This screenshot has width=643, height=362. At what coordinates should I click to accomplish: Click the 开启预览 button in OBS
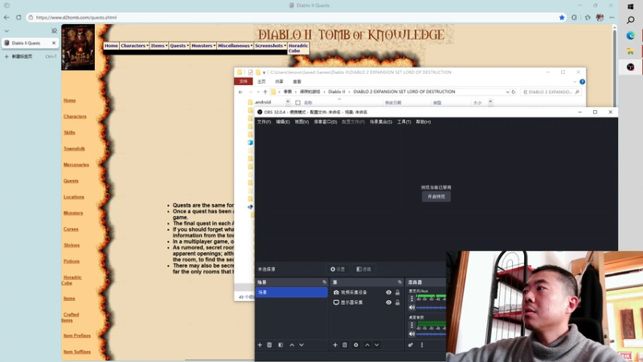pos(436,196)
